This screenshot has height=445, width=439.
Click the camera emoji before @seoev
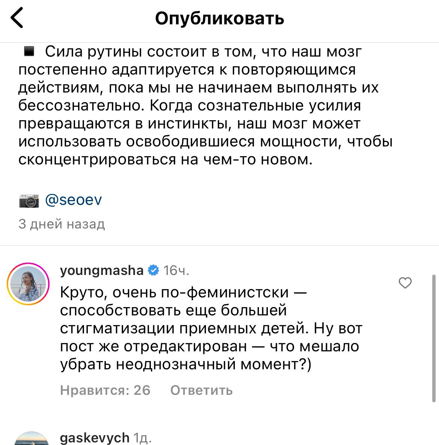29,201
